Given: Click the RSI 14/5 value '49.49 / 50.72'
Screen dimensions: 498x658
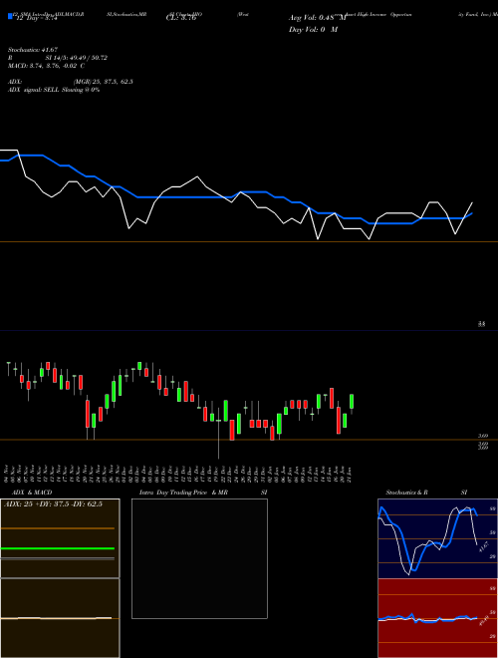Looking at the screenshot, I should point(89,58).
